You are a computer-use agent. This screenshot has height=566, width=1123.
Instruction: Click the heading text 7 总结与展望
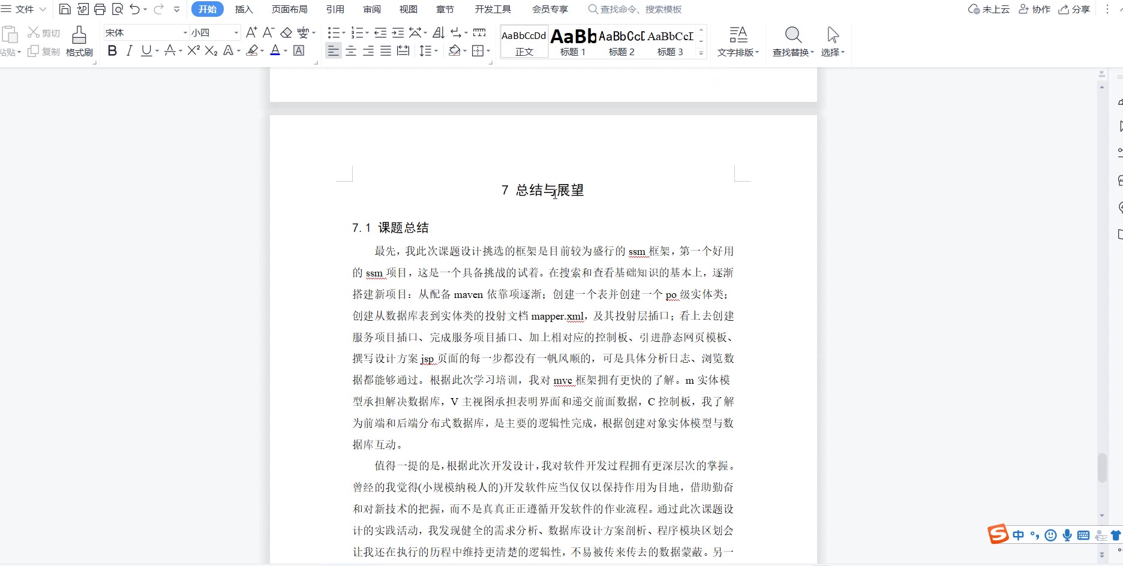tap(543, 190)
